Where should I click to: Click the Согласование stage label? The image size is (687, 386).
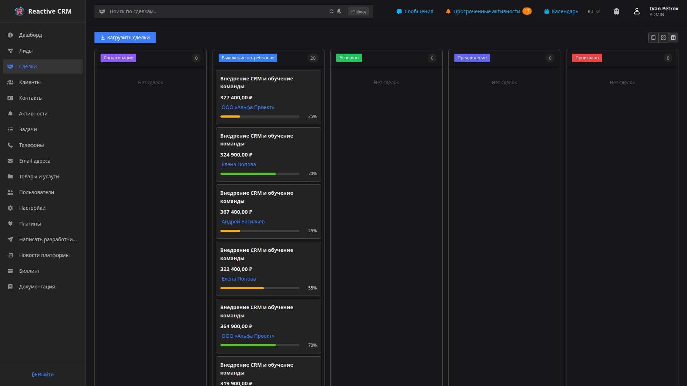118,58
